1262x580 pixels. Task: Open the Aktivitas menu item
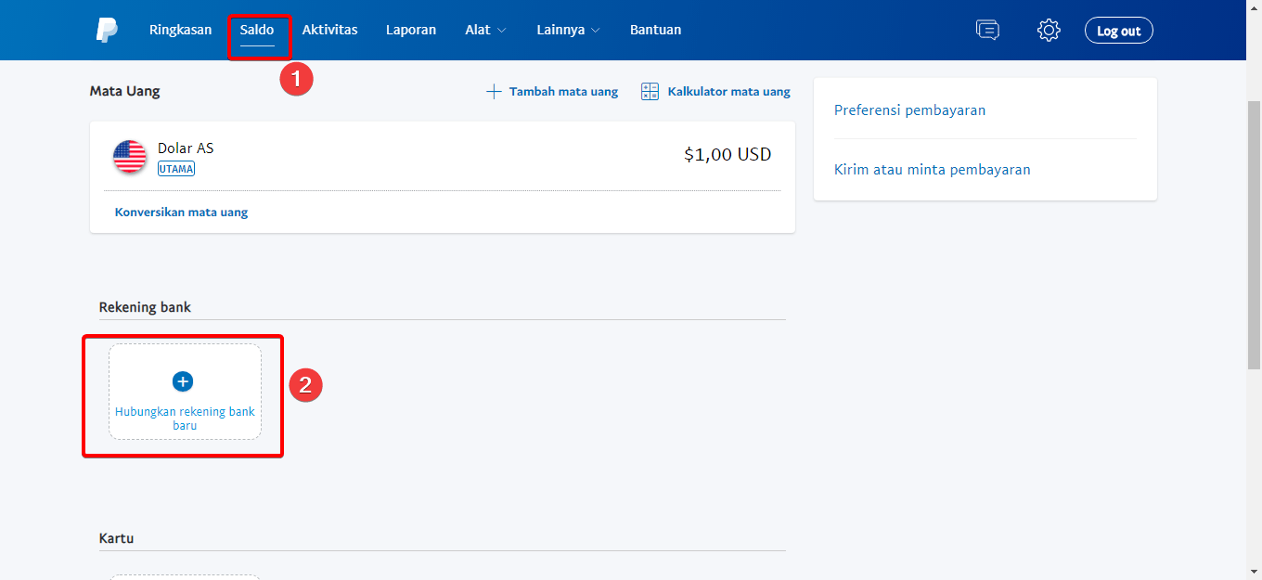tap(329, 30)
